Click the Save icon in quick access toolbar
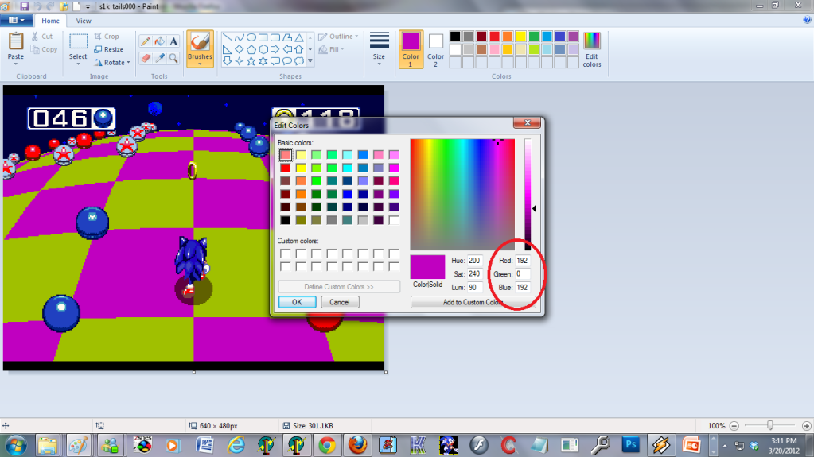The image size is (814, 457). coord(24,6)
